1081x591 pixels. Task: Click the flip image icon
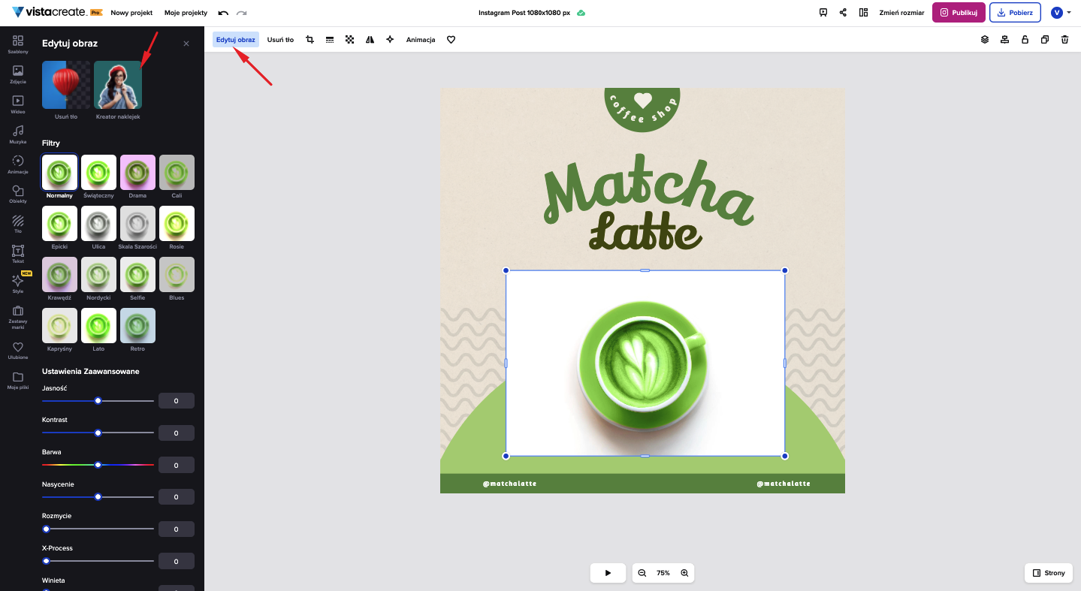coord(370,40)
